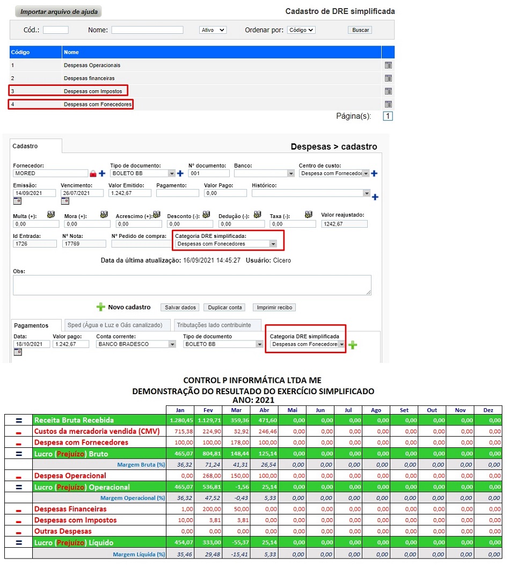510x566 pixels.
Task: Click the Nº Pedido de compra field
Action: (x=142, y=244)
